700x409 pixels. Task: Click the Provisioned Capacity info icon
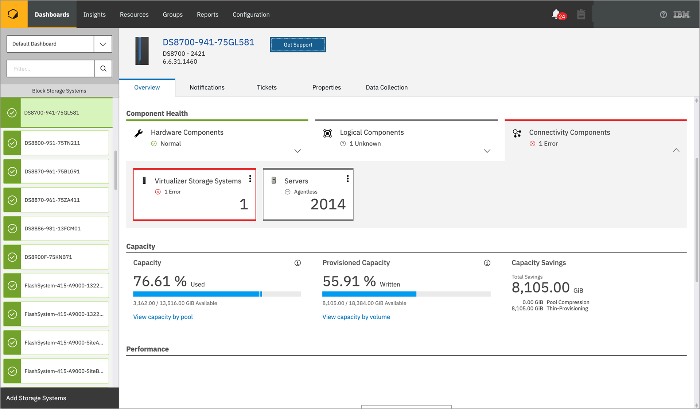tap(487, 263)
